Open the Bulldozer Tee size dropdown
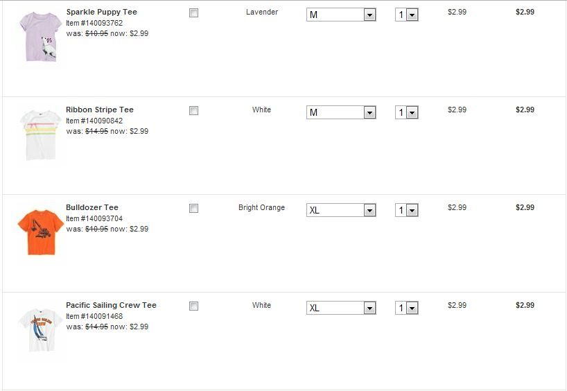This screenshot has width=567, height=391. tap(341, 210)
